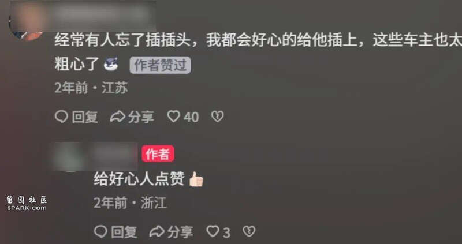Screen dimensions: 462x244
Task: Like the comment with 40 likes
Action: [x=174, y=117]
